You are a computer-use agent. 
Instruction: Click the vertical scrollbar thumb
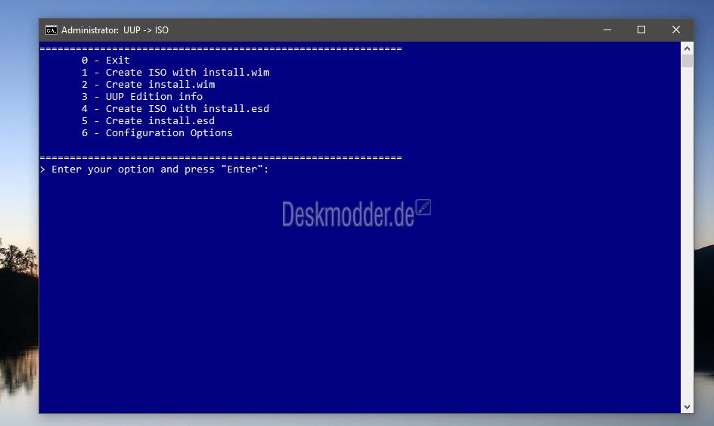[687, 61]
